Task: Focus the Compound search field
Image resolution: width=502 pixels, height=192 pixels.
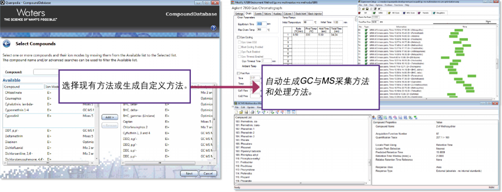Action: [x=46, y=72]
